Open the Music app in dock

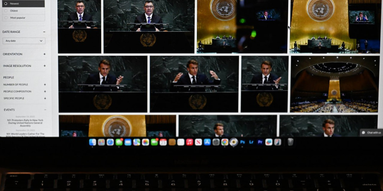click(190, 142)
